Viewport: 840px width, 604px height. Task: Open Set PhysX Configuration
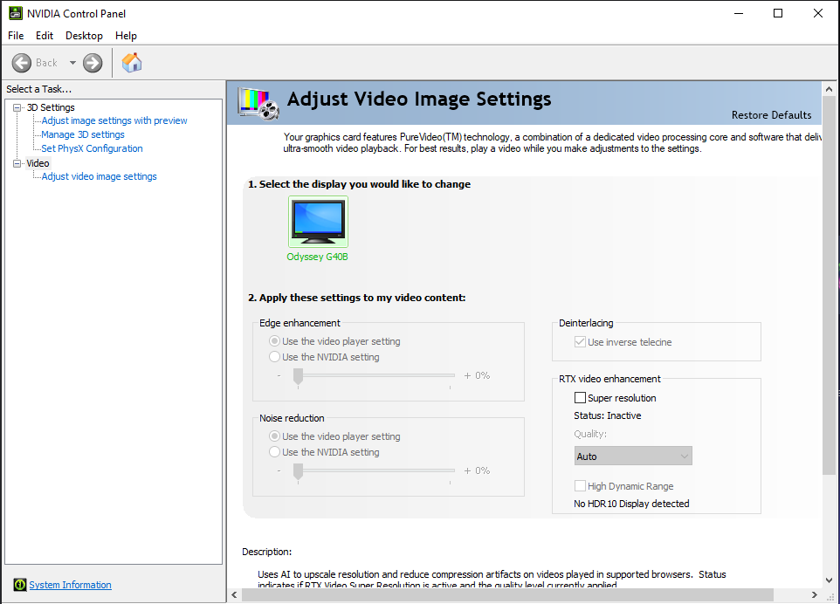[x=93, y=148]
